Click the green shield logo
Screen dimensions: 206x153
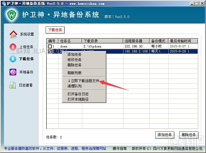[x=12, y=15]
